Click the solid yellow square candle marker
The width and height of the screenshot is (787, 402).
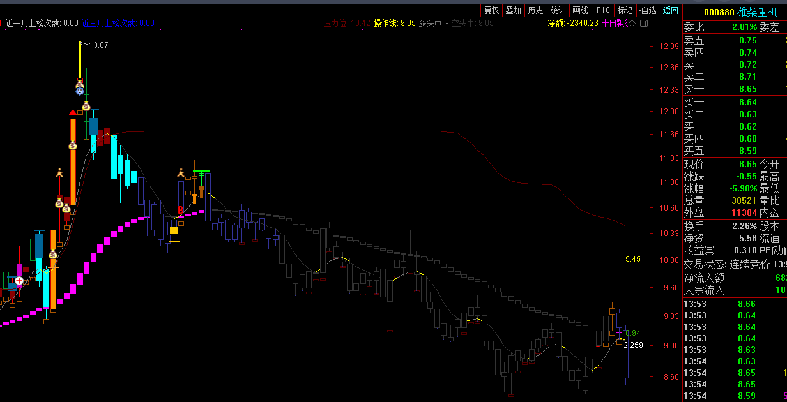[x=174, y=230]
